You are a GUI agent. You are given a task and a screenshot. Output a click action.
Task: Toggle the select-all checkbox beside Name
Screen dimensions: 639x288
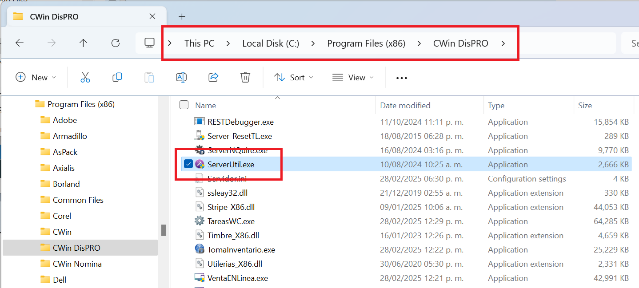point(184,105)
